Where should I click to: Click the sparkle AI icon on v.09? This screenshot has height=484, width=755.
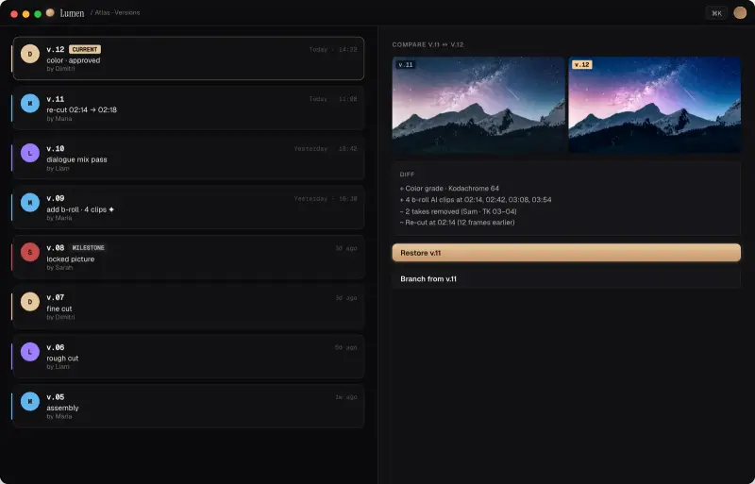click(111, 209)
